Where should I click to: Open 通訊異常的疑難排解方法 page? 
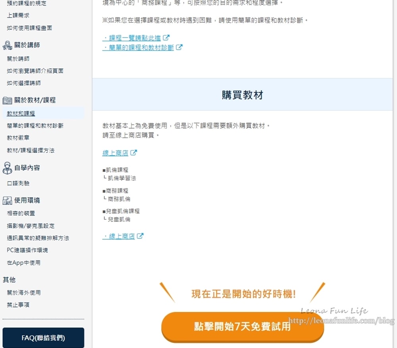[38, 238]
